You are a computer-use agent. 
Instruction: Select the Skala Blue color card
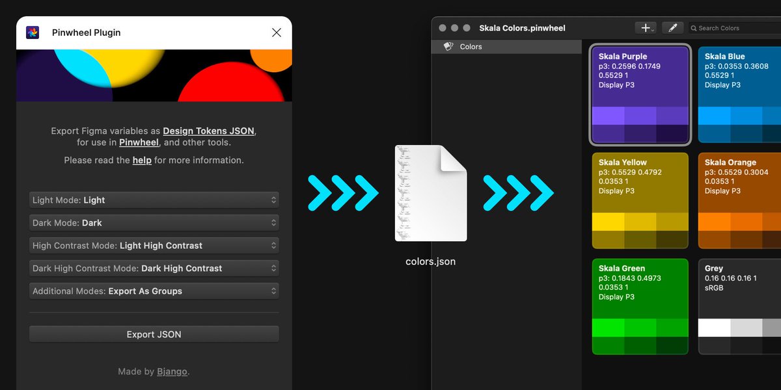click(x=740, y=94)
